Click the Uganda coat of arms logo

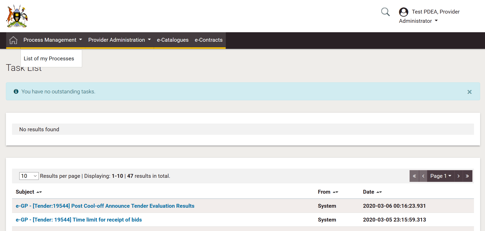pyautogui.click(x=17, y=16)
